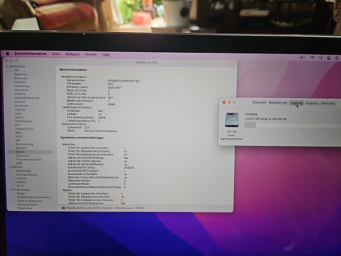Open the Apple menu icon
The height and width of the screenshot is (256, 341).
[8, 53]
